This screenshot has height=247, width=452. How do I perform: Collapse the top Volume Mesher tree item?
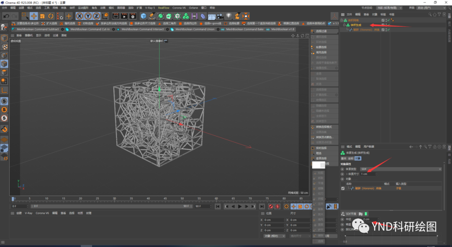click(x=342, y=20)
